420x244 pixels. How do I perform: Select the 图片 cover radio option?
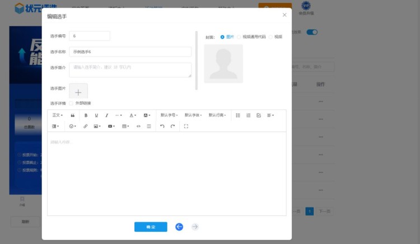pos(222,37)
